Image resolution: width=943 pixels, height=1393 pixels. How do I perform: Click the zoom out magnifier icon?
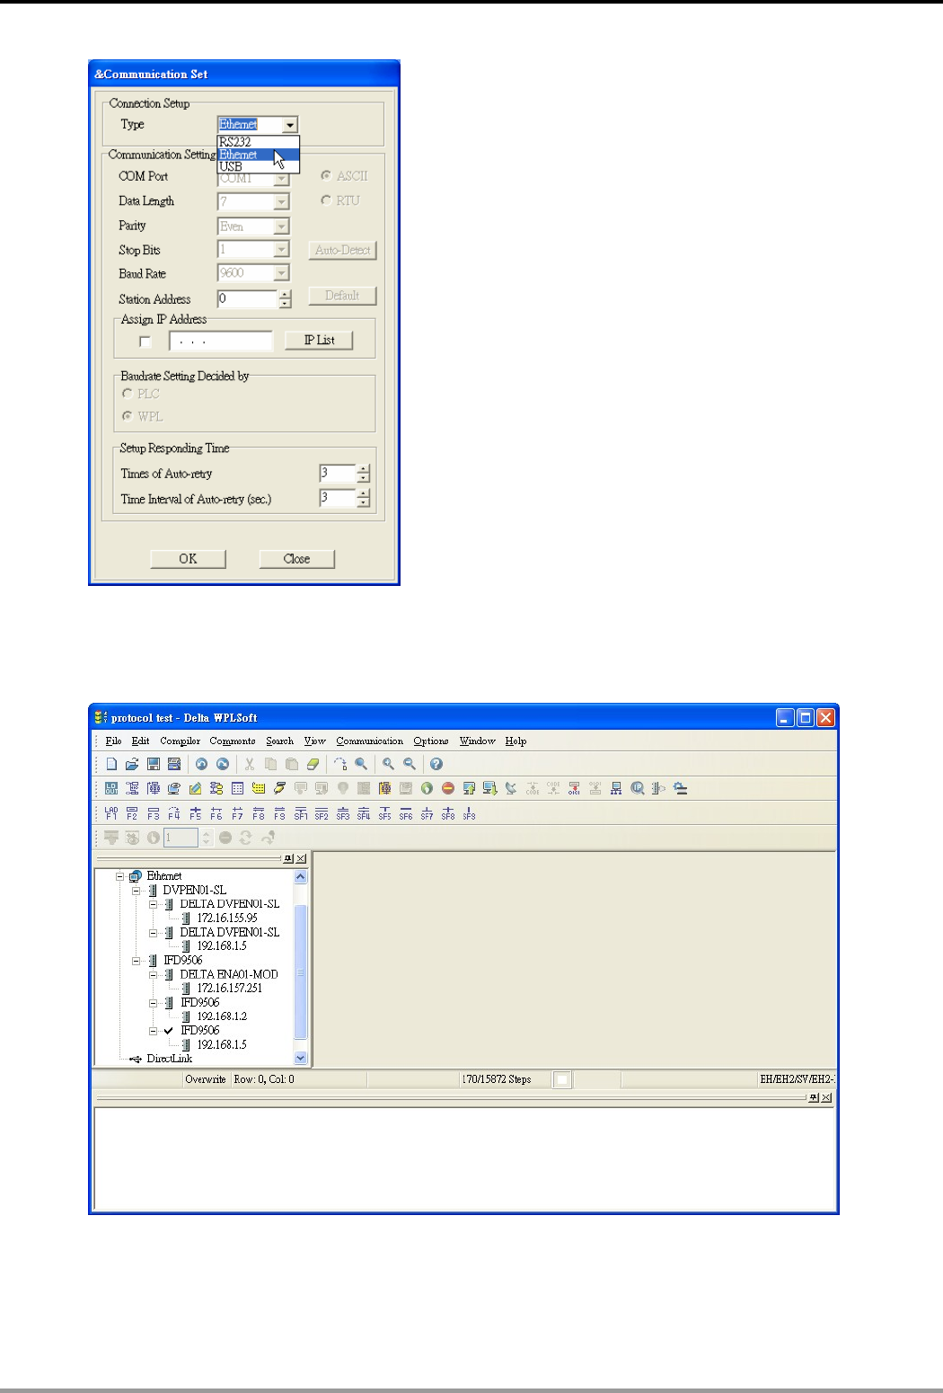410,764
